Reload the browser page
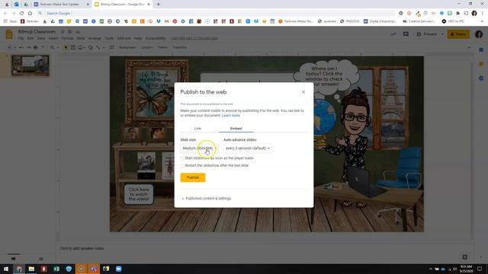This screenshot has width=488, height=274. [x=22, y=14]
